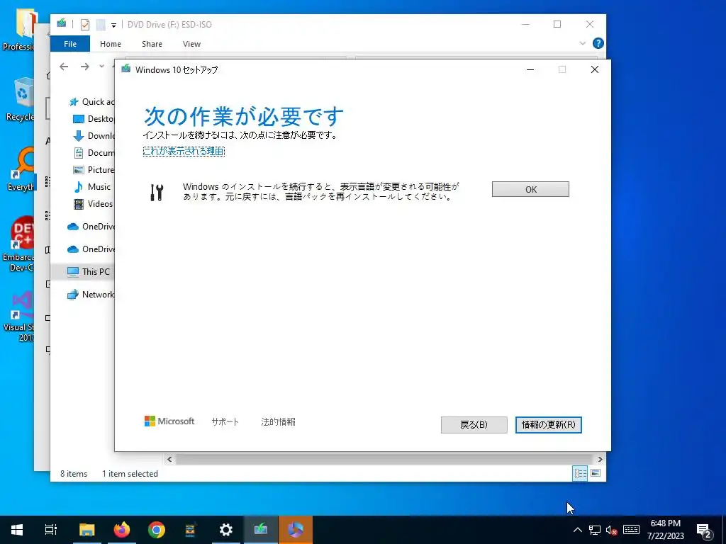Open Task View on the taskbar
This screenshot has height=544, width=726.
coord(51,530)
